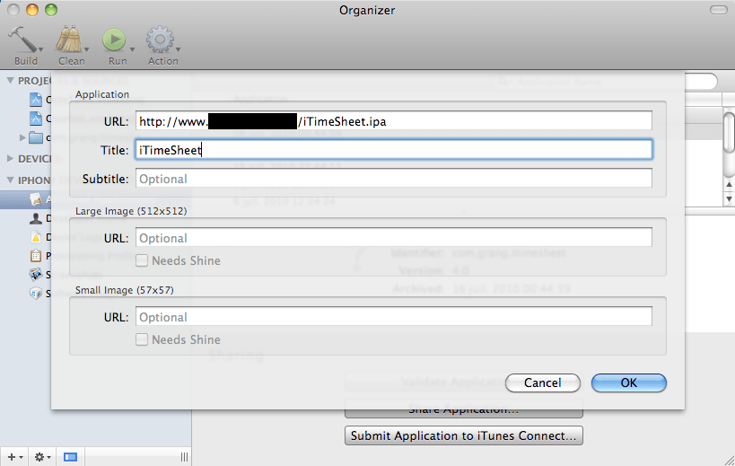Click the Subtitle text field

[x=393, y=179]
